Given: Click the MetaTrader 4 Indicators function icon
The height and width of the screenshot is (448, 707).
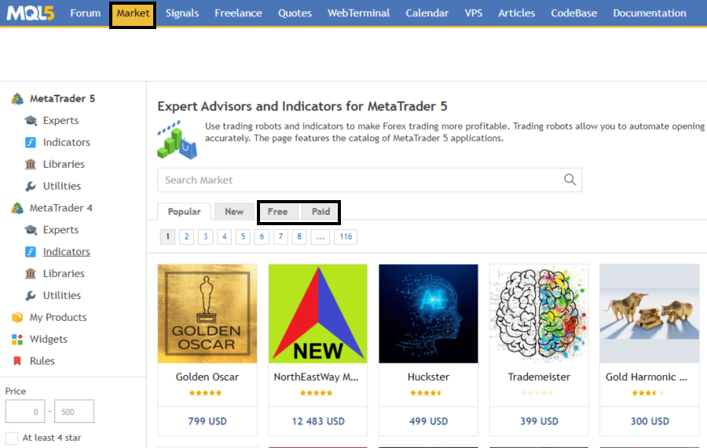Looking at the screenshot, I should 30,252.
